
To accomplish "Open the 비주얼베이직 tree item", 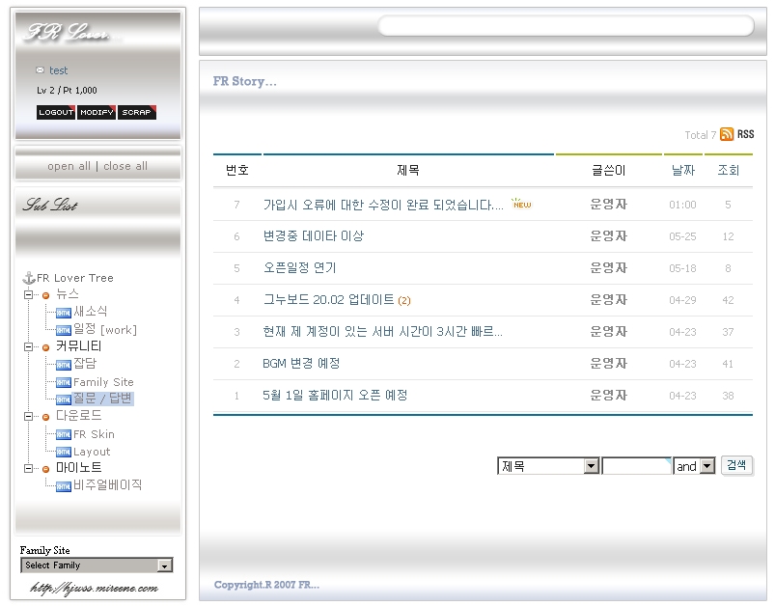I will click(x=108, y=485).
